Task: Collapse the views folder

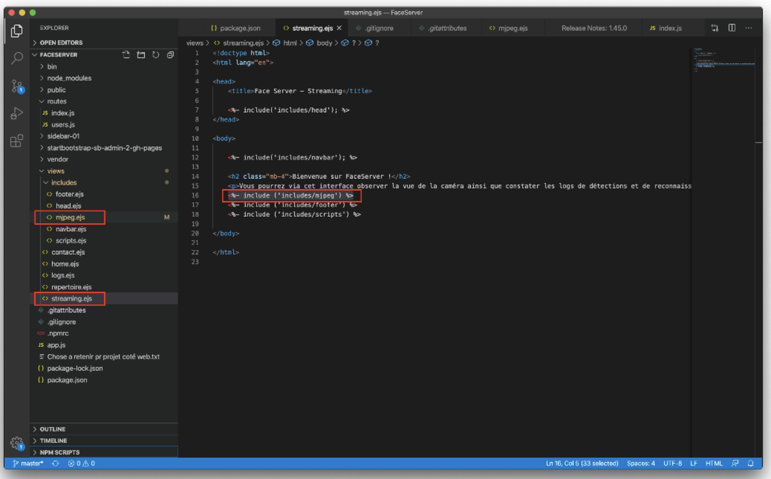Action: [x=55, y=171]
